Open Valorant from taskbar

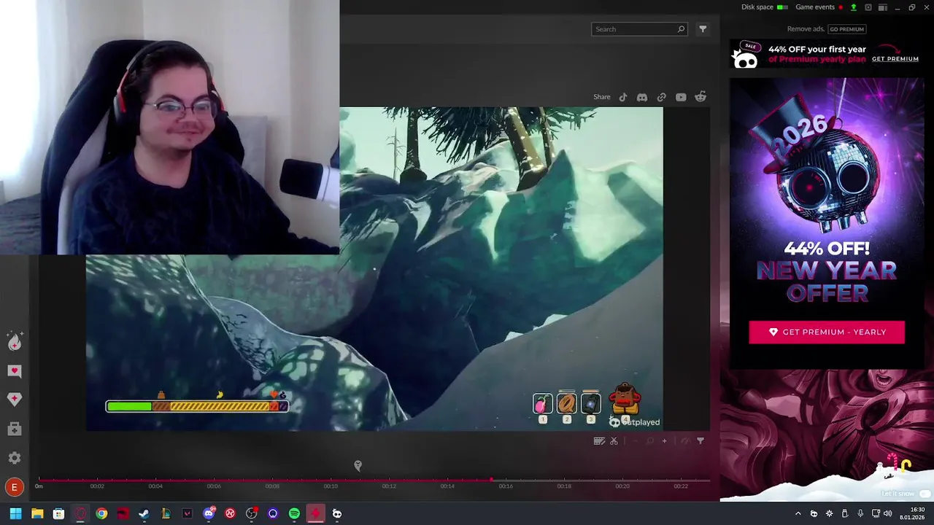188,513
